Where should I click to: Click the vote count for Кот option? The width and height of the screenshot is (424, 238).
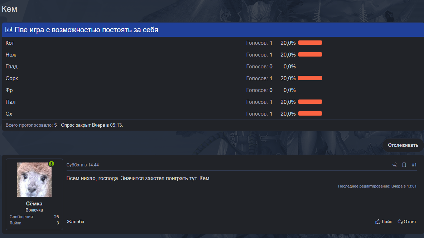point(271,43)
